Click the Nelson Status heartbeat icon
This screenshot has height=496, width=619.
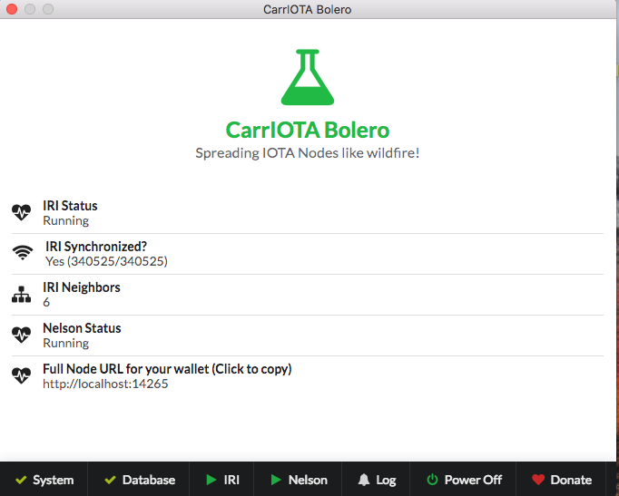[21, 335]
